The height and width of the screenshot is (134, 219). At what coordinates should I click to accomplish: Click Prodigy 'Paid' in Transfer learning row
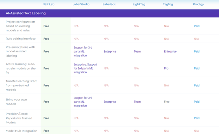197,85
